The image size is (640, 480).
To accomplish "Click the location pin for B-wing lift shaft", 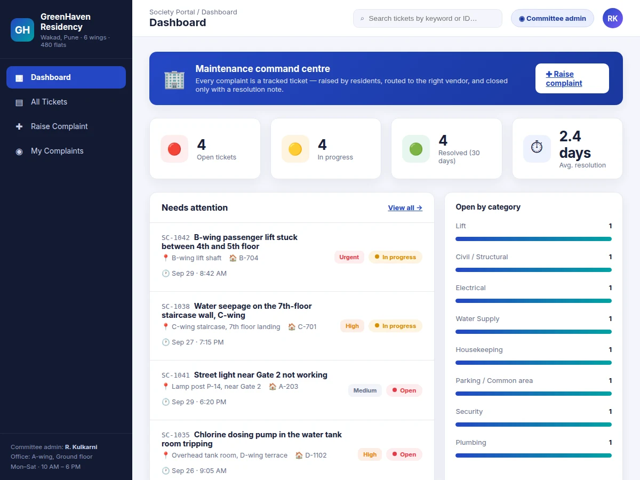I will click(165, 258).
